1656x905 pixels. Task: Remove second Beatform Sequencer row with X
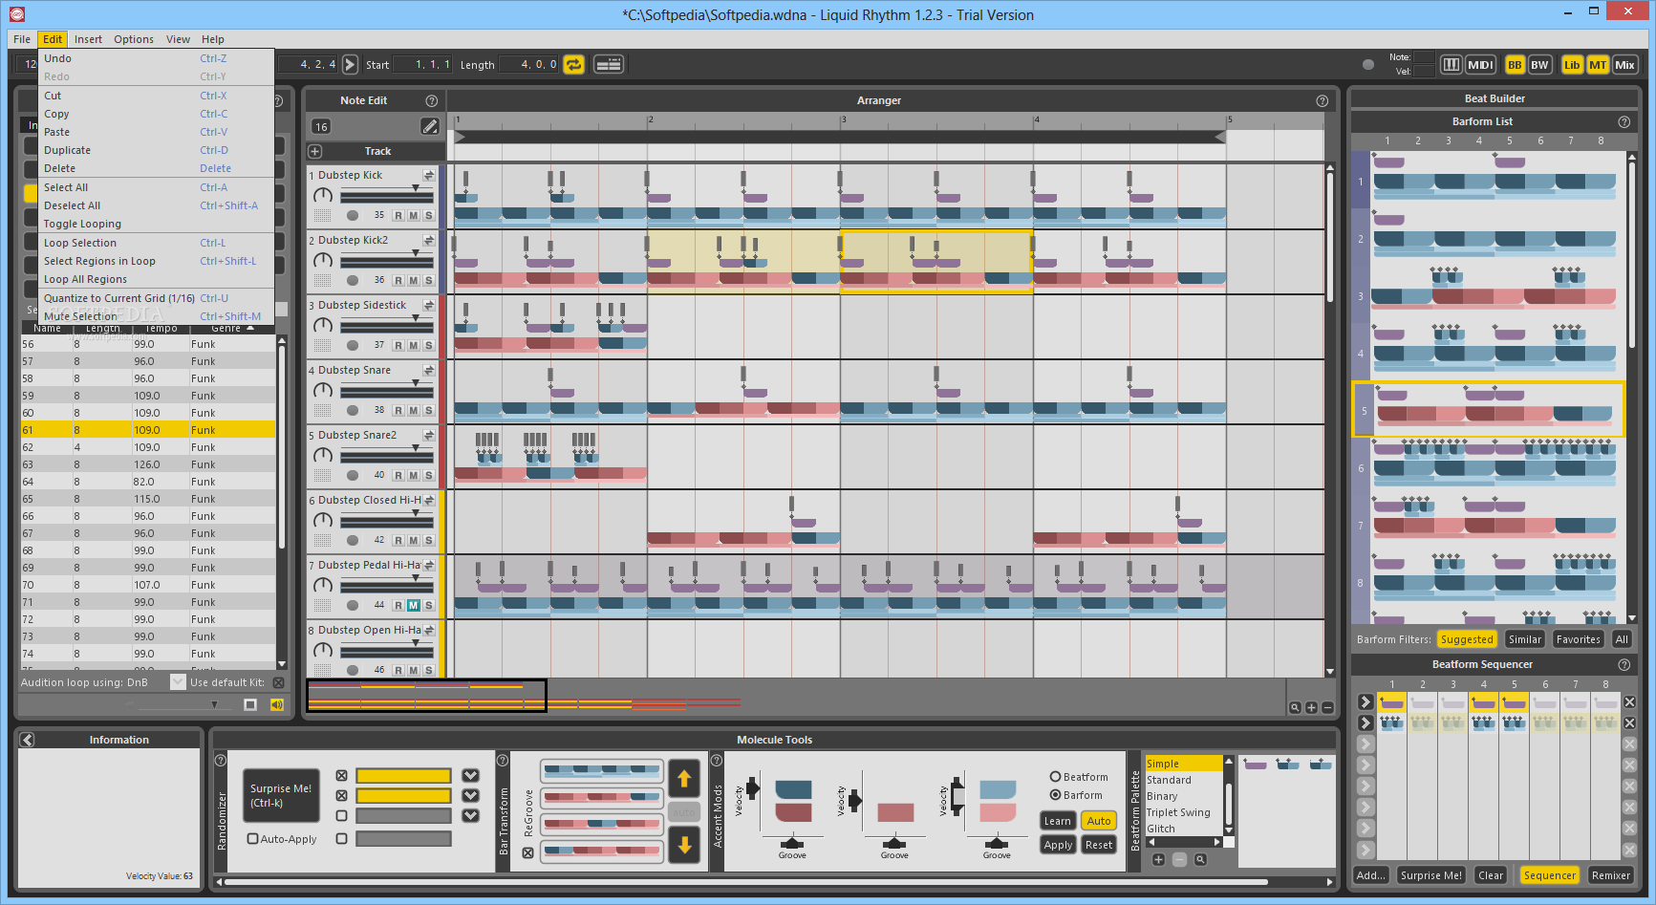[1629, 723]
